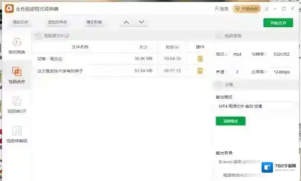Open the hamburger main menu icon
This screenshot has height=181, width=301.
267,9
